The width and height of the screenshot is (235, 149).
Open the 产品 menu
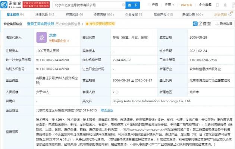153,5
